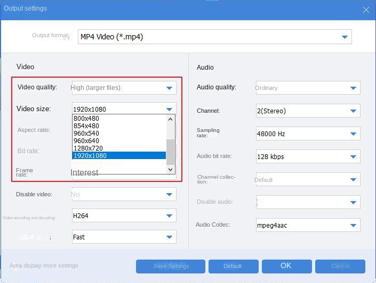The width and height of the screenshot is (376, 283).
Task: Open the Output format dropdown
Action: click(345, 37)
